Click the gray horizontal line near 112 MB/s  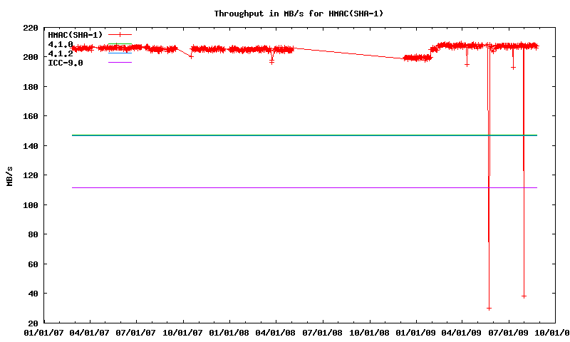285,187
